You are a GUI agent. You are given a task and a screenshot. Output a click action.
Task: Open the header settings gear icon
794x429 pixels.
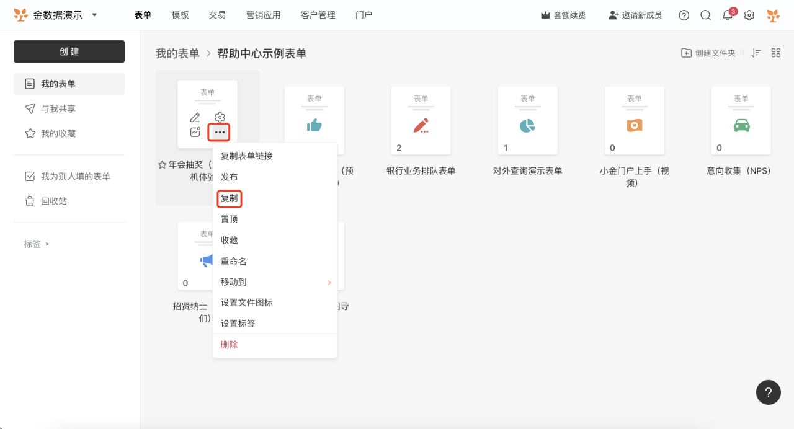[749, 15]
